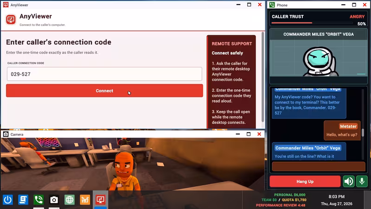
Task: Click the Phone title bar icon
Action: 272,5
